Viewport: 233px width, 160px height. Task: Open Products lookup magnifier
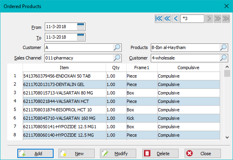(223, 47)
